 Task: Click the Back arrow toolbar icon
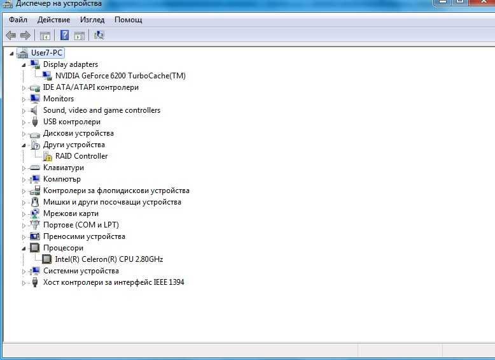(x=11, y=35)
